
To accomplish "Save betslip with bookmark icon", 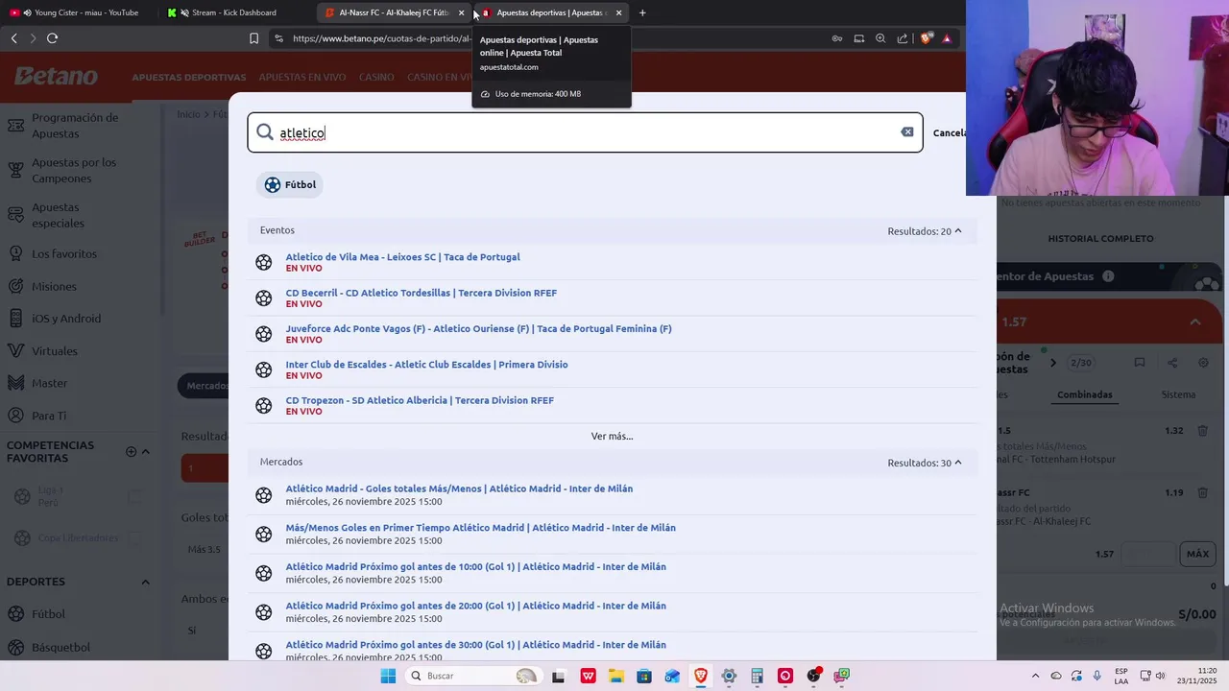I will pos(1139,363).
